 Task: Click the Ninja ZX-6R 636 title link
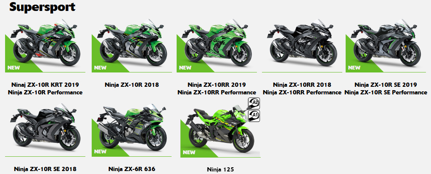point(132,169)
